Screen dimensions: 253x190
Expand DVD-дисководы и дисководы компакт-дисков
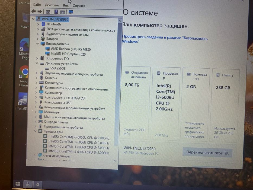38,29
